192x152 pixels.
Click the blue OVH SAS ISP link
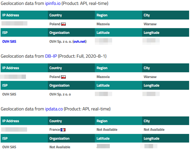[9, 42]
